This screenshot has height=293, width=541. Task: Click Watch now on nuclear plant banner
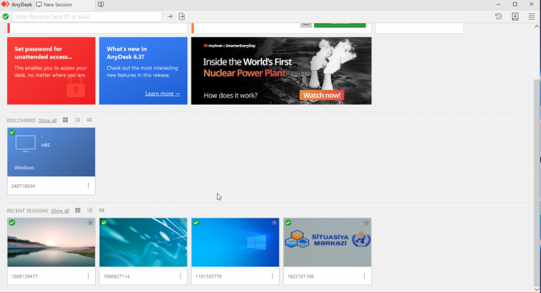(x=321, y=96)
